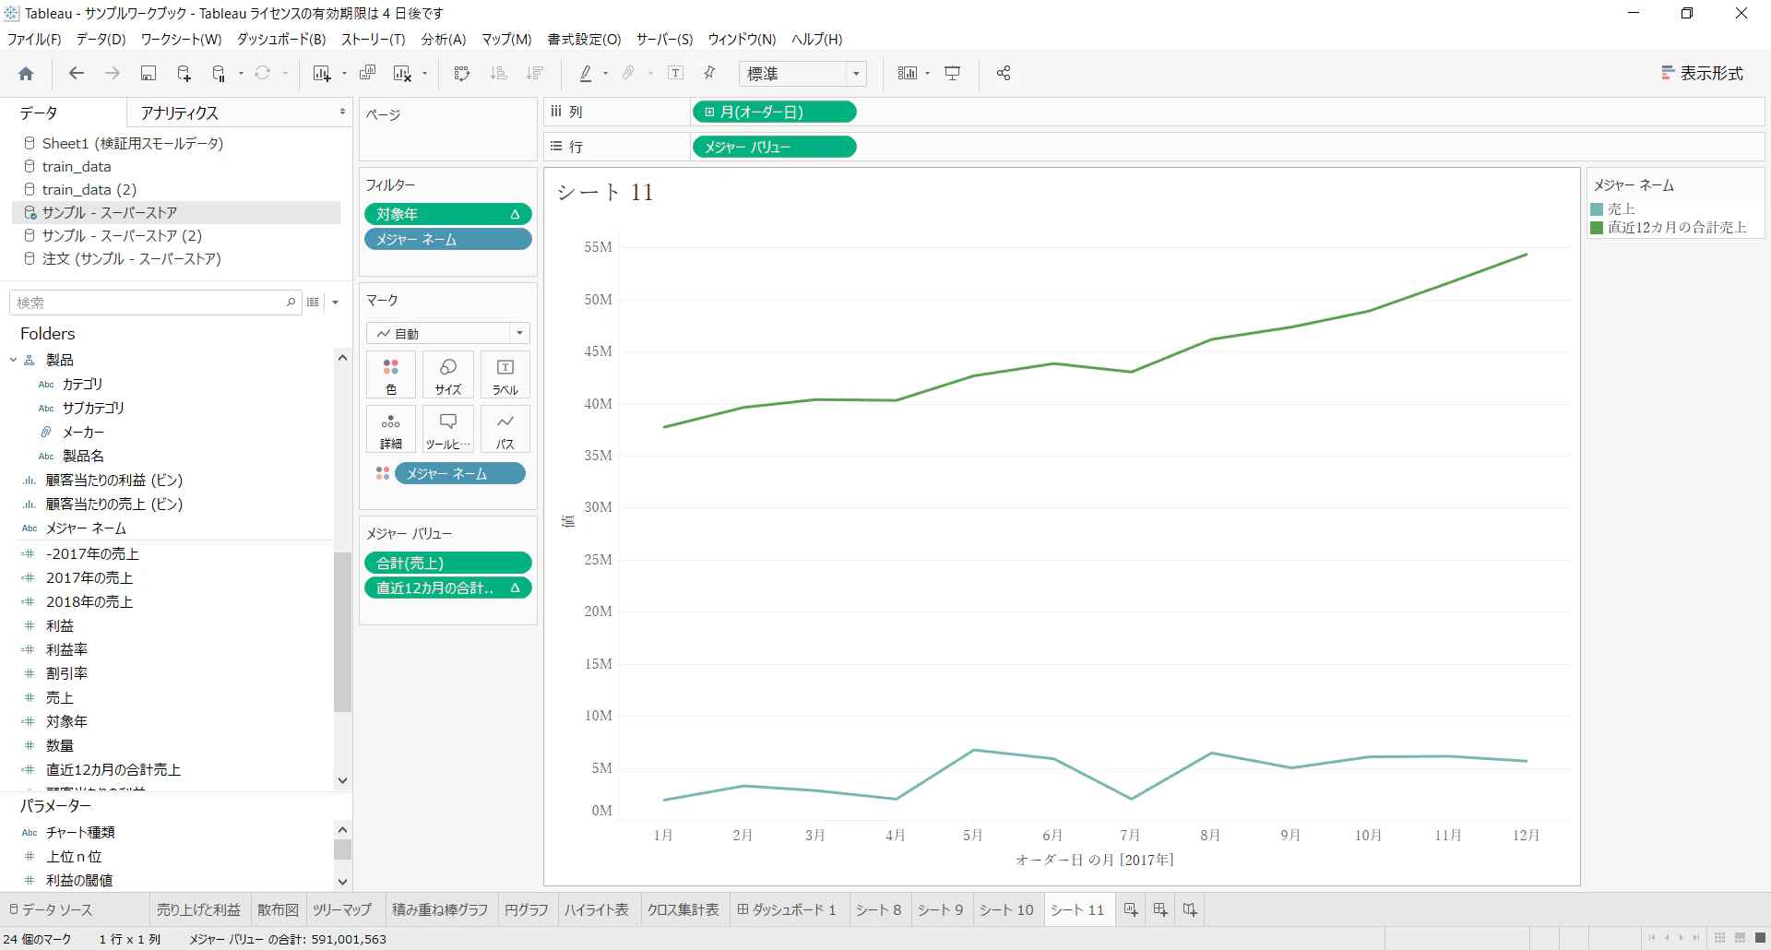Viewport: 1771px width, 950px height.
Task: Open the 分析(A) menu
Action: 444,40
